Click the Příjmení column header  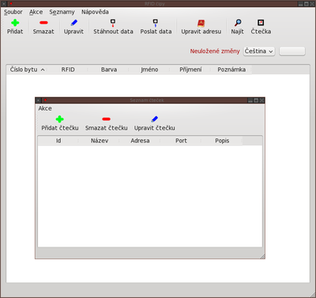(x=190, y=70)
